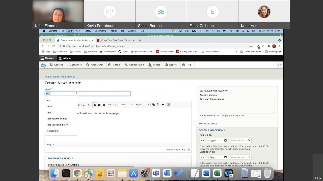Click the flag icon in the editor toolbar
Viewport: 323px width, 181px height.
[x=163, y=105]
